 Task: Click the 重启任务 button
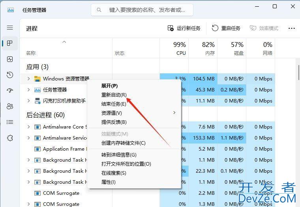click(226, 28)
